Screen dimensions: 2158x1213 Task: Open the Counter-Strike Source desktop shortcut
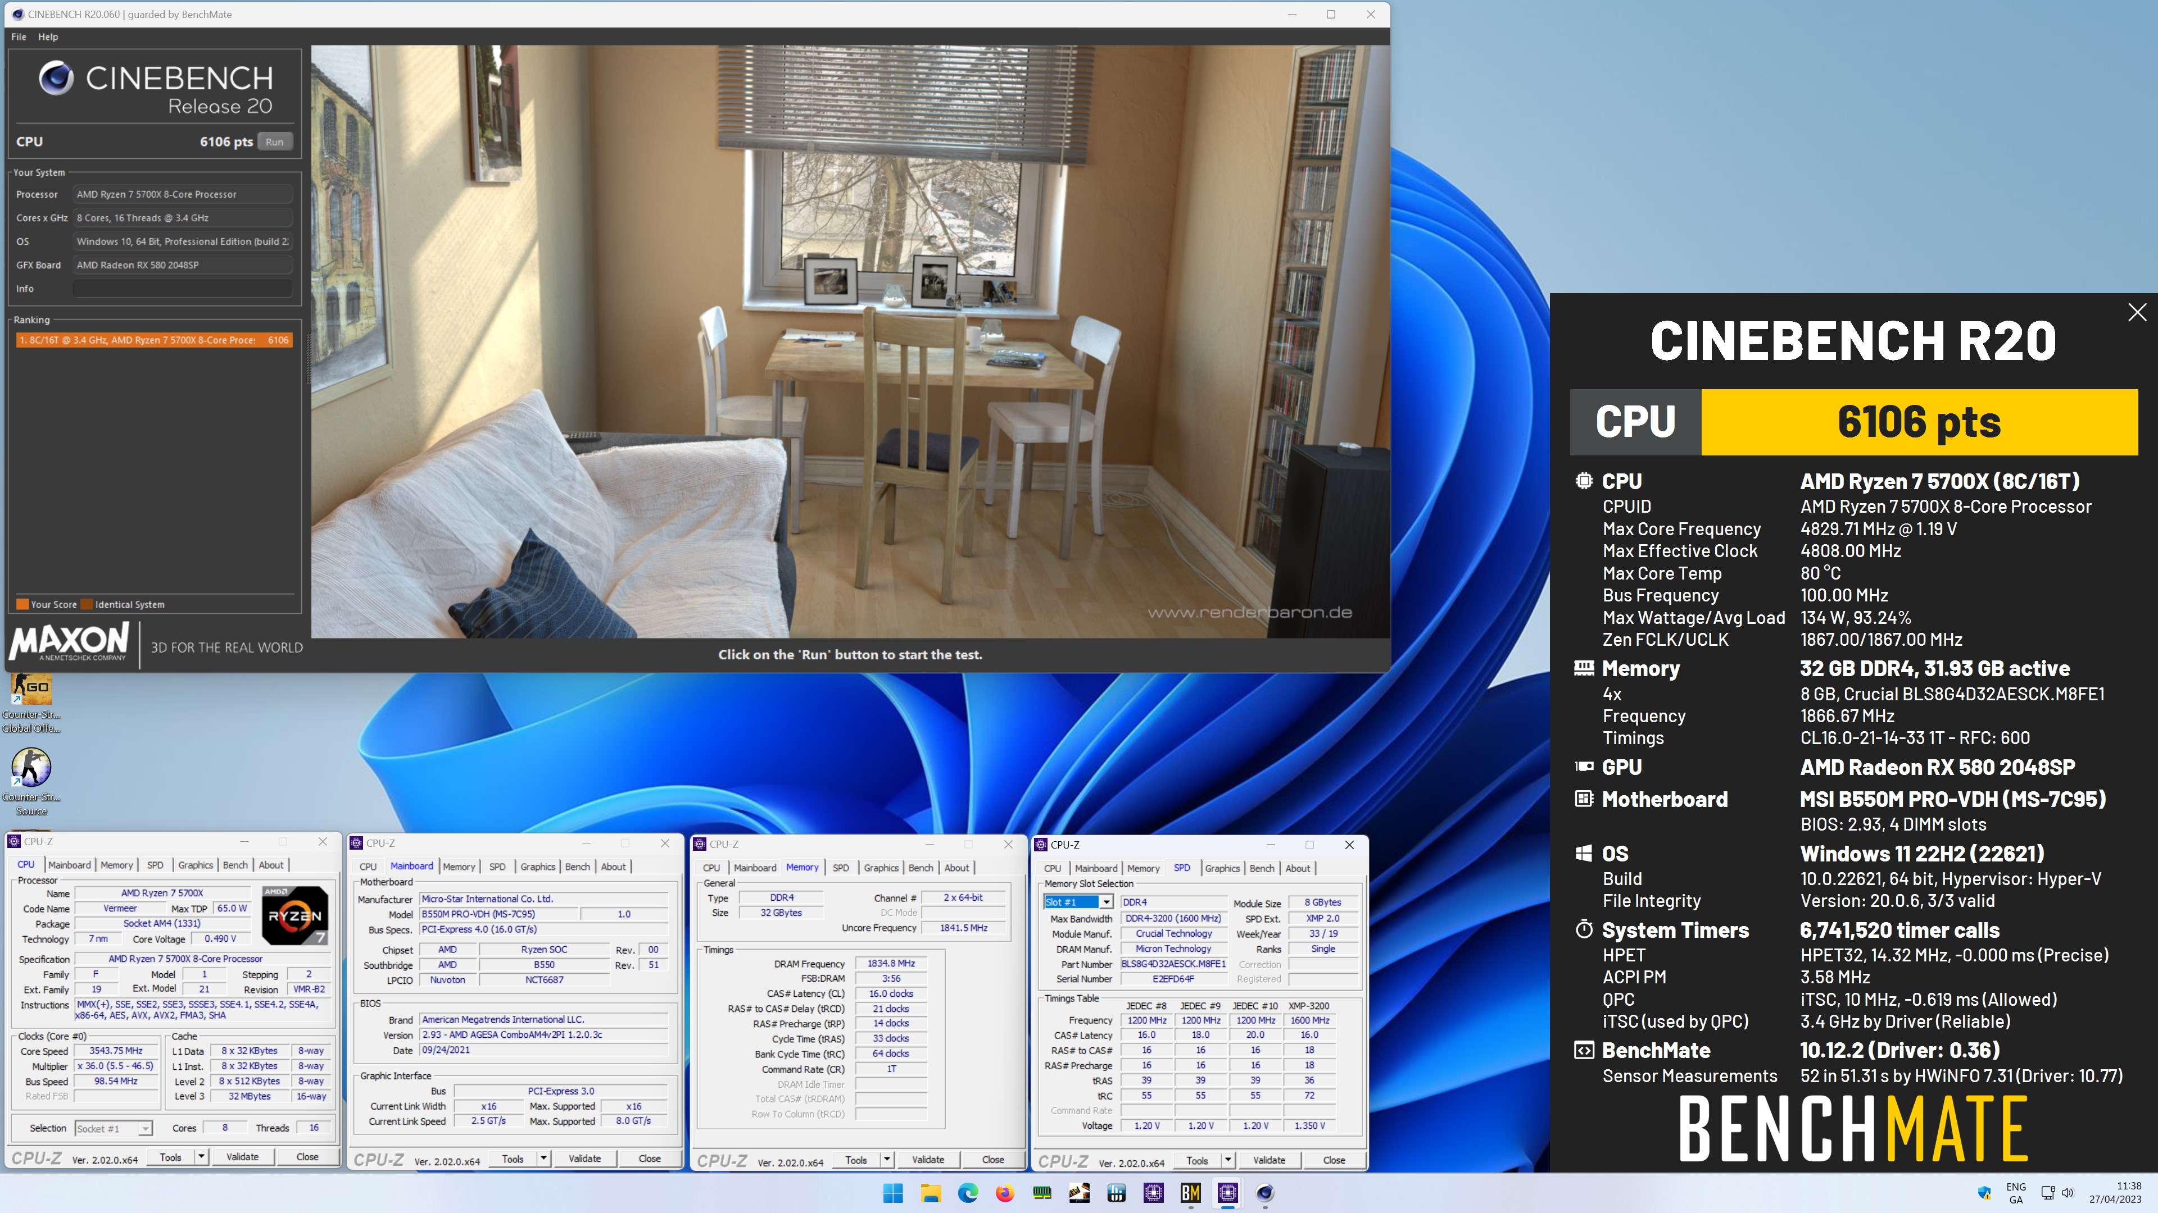click(31, 782)
